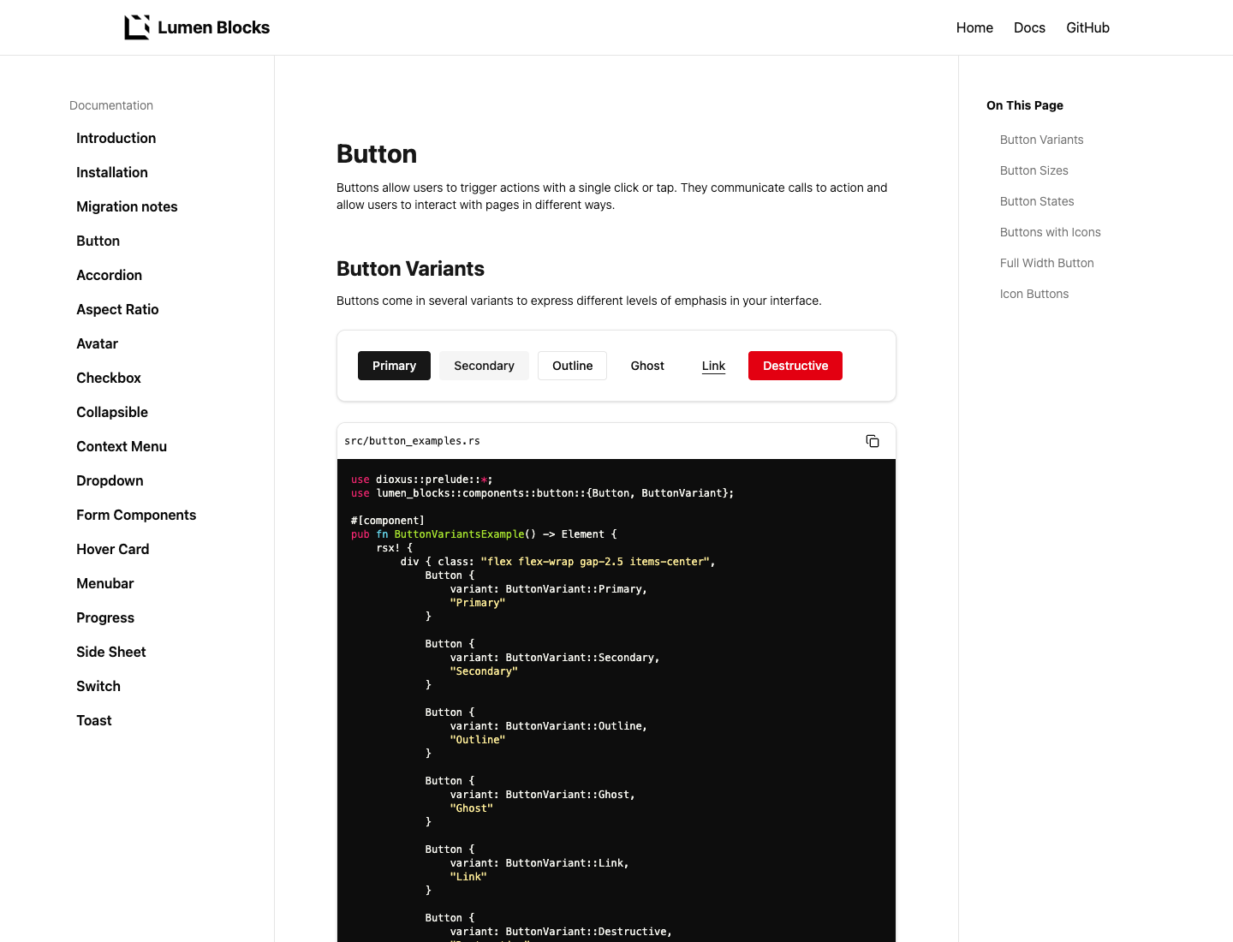Jump to Button States section

tap(1037, 201)
